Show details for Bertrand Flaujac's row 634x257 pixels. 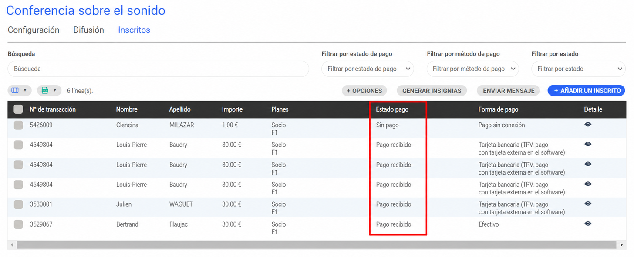588,224
